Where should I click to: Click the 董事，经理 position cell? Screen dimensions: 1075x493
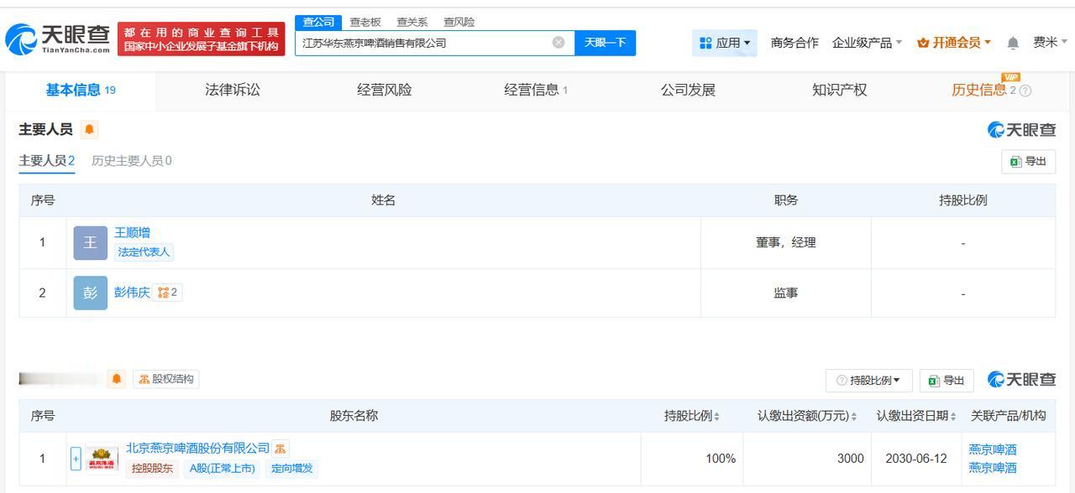tap(785, 242)
